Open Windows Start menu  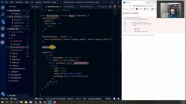(x=2, y=102)
